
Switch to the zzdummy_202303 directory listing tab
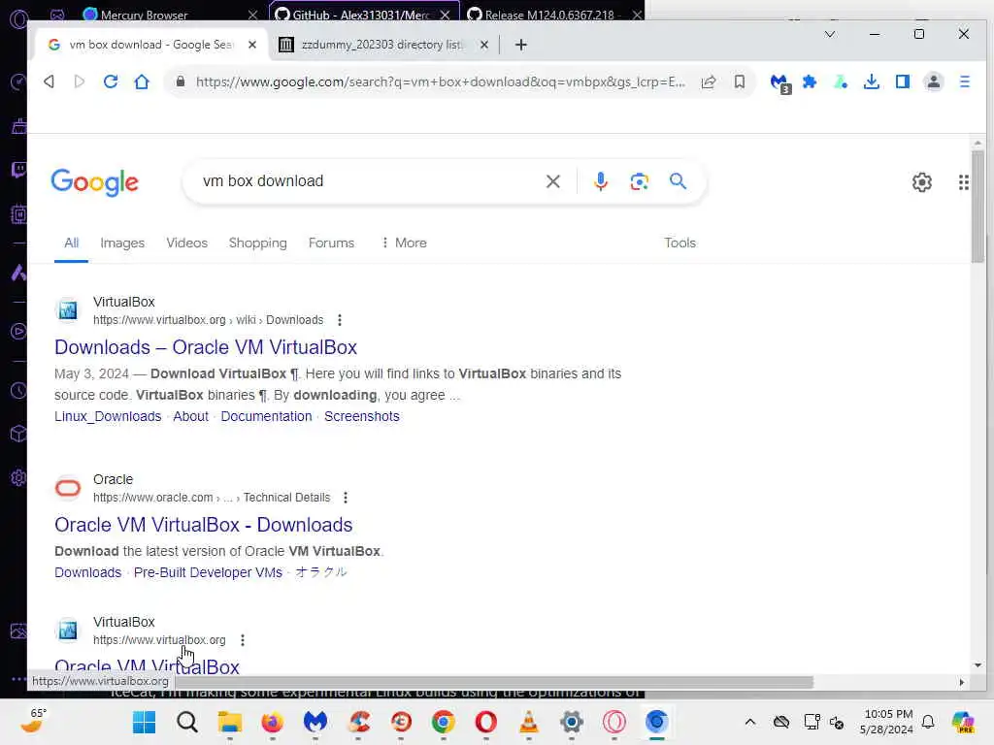[382, 45]
